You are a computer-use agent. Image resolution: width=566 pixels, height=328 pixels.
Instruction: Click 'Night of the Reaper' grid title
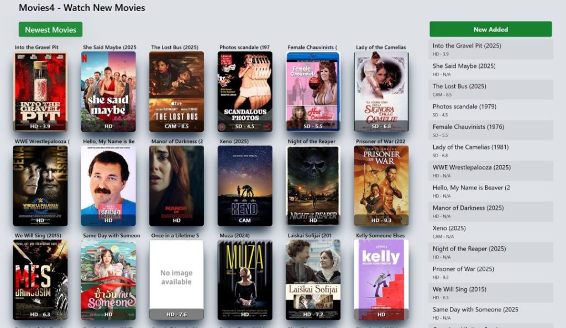(312, 141)
